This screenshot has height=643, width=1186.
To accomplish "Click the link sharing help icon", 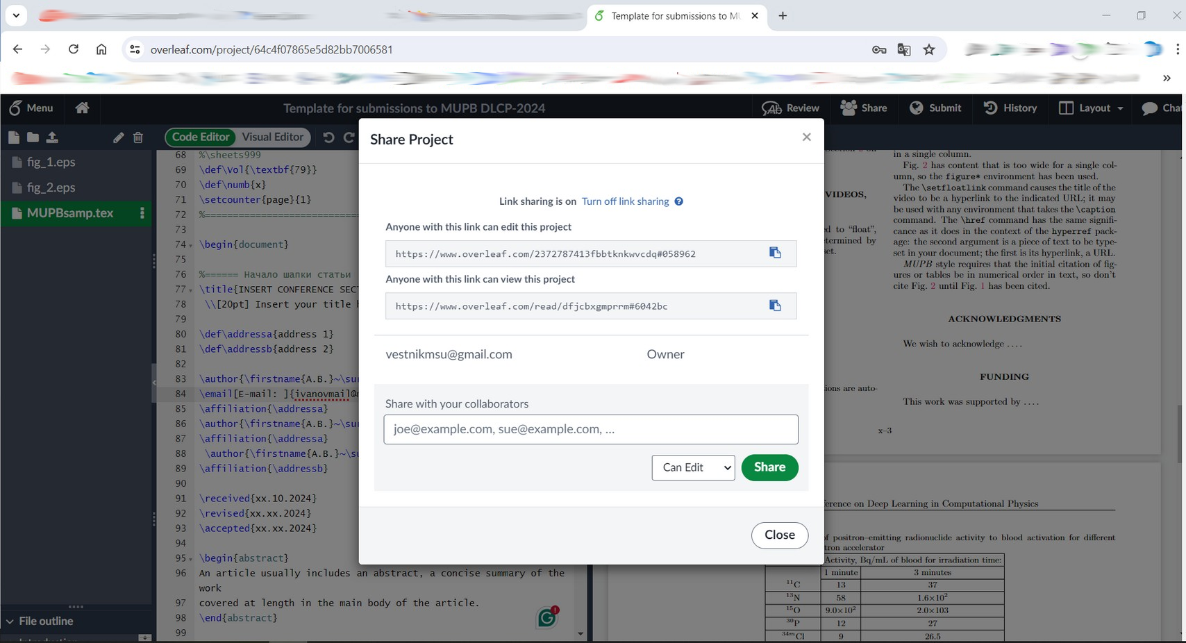I will pos(679,201).
